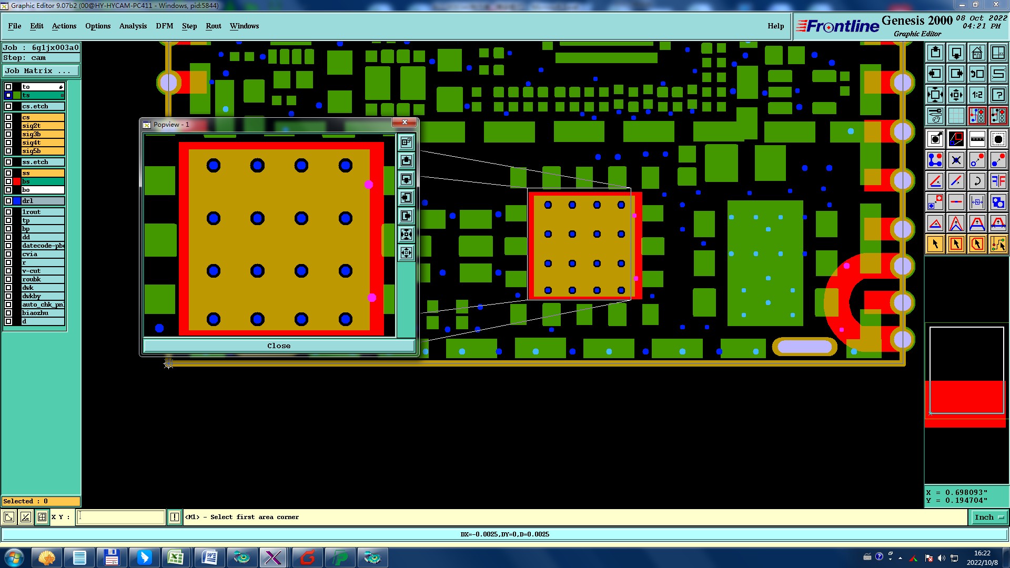This screenshot has height=568, width=1010.
Task: Click the plain arrow selection tool
Action: tap(935, 244)
